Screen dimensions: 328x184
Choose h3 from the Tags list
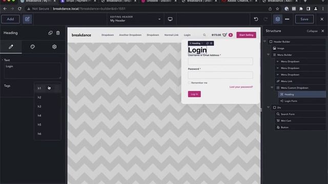[48, 106]
